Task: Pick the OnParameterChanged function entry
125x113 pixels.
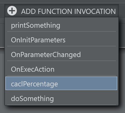Action: point(61,55)
